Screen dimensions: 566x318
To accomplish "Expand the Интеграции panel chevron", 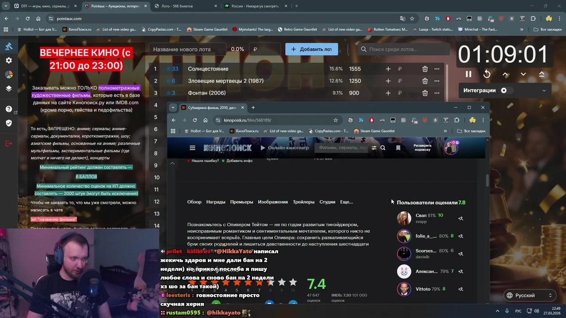I will (x=544, y=91).
